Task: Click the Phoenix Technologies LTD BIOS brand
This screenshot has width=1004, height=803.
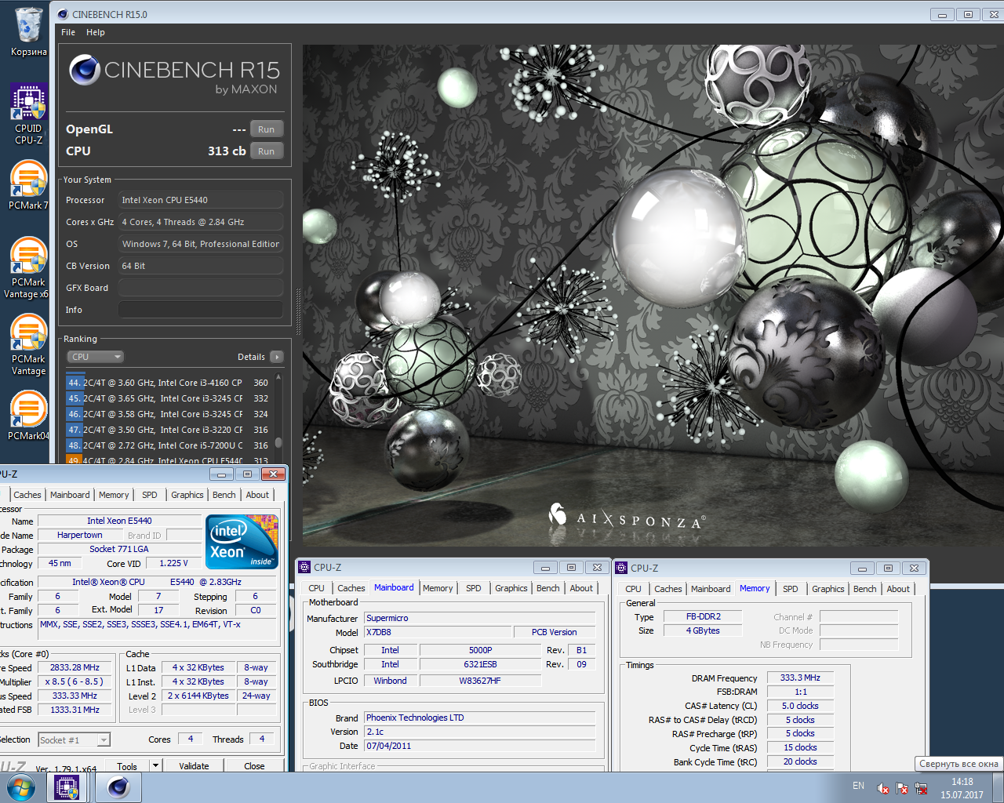Action: 479,718
